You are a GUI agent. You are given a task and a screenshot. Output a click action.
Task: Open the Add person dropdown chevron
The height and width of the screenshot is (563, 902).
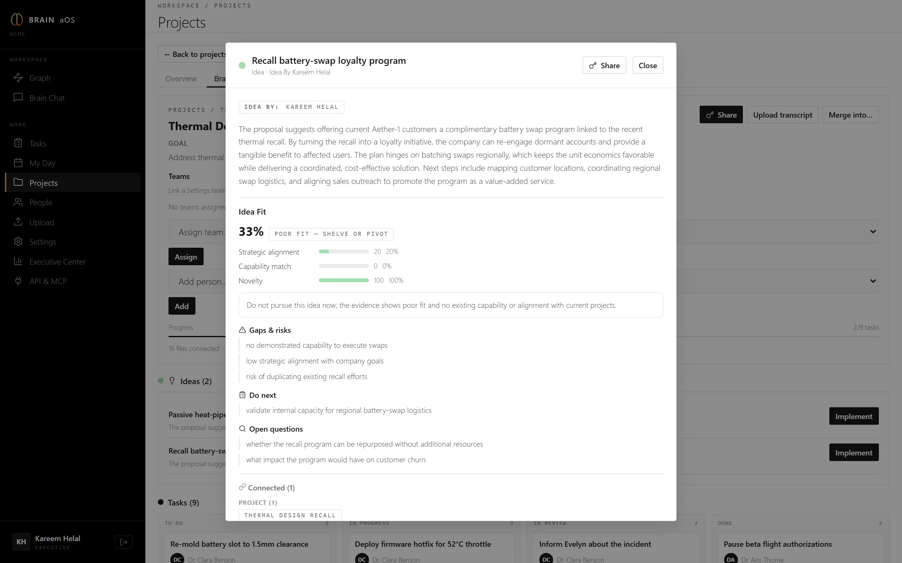point(873,281)
